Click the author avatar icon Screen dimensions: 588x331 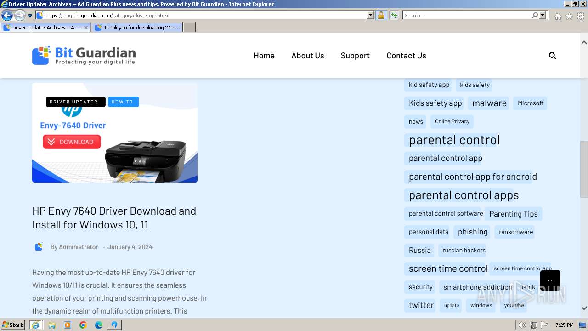click(39, 247)
